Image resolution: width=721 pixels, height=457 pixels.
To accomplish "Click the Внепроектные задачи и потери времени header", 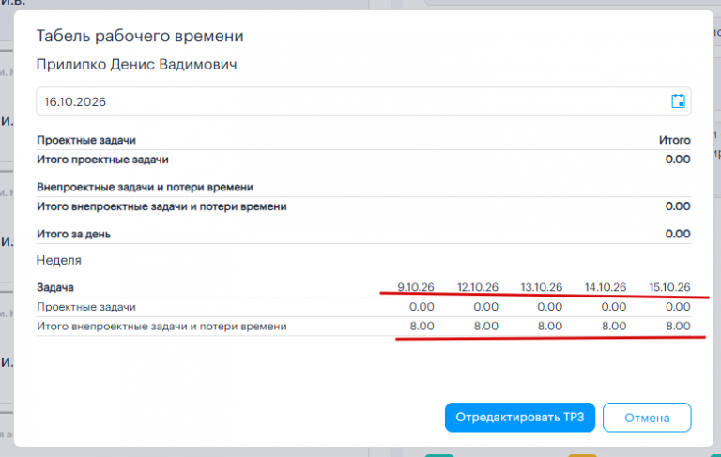I will pyautogui.click(x=145, y=187).
